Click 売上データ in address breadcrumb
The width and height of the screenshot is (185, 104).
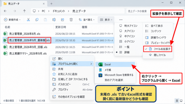[79, 11]
